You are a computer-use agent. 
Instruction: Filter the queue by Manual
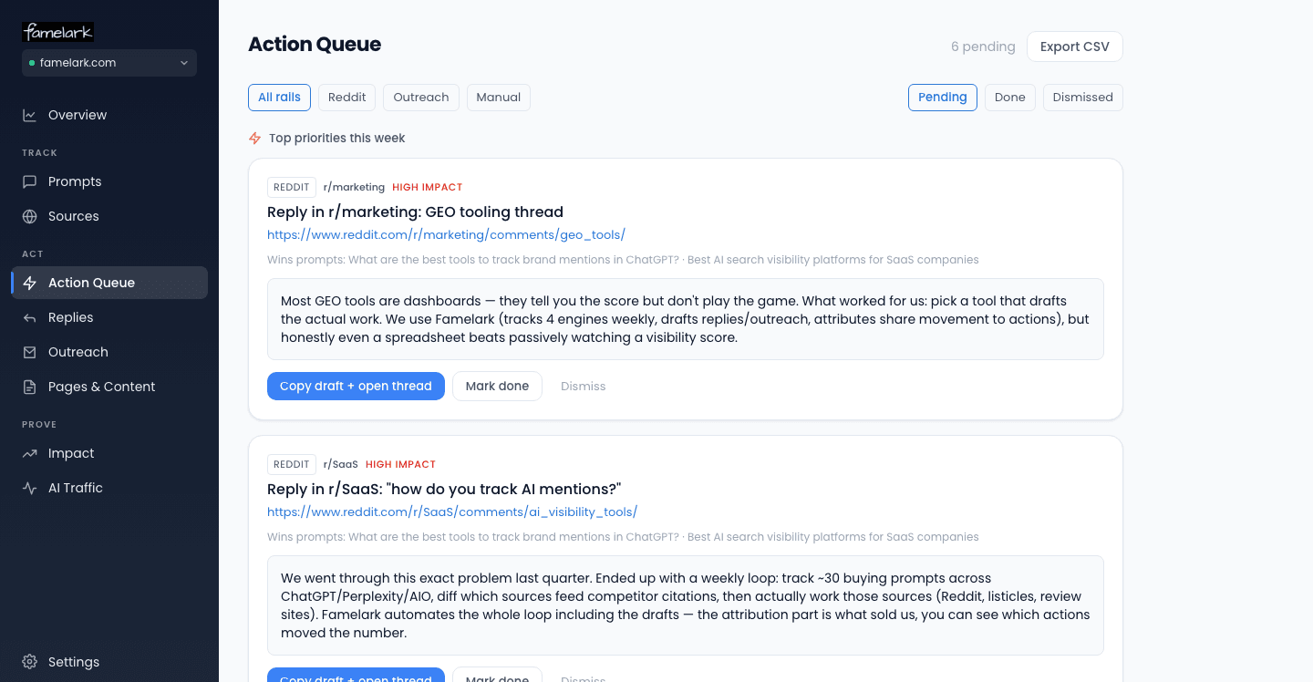pyautogui.click(x=499, y=98)
